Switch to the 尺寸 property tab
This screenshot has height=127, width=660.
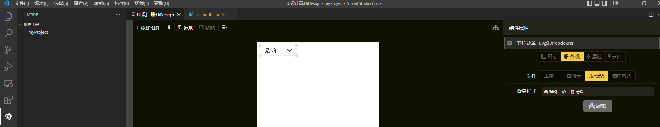(550, 57)
